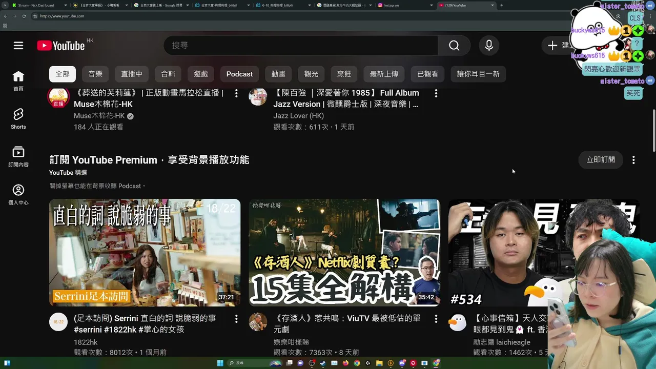Open 陳百強 深愛著你 1985 video title
The image size is (656, 369).
click(346, 98)
